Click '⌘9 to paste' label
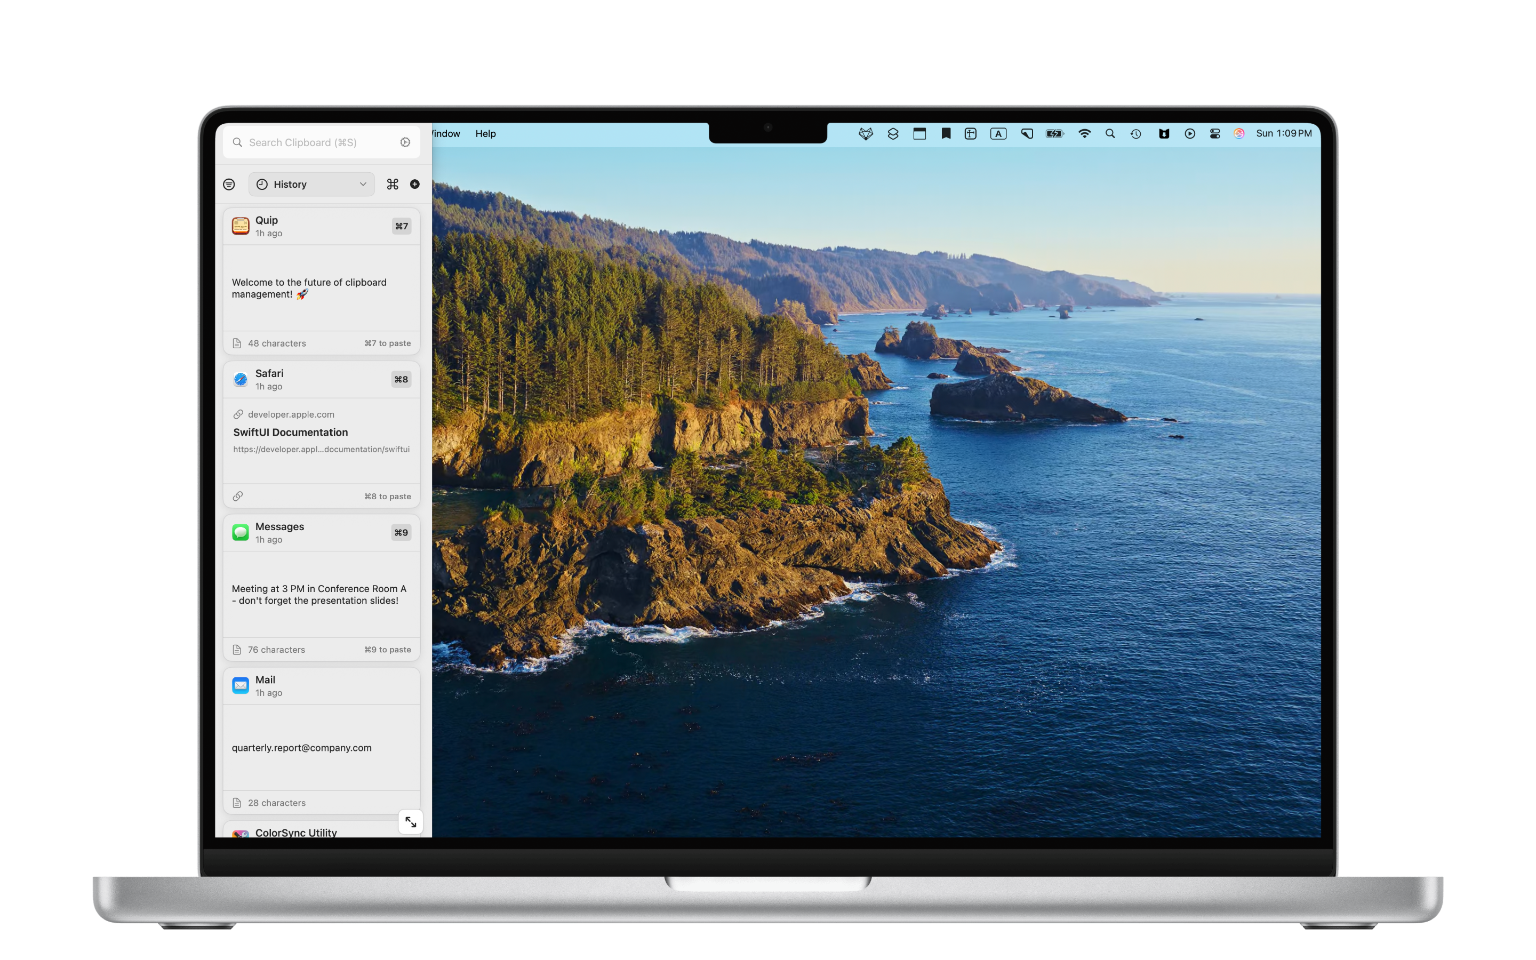The height and width of the screenshot is (960, 1536). click(x=387, y=650)
